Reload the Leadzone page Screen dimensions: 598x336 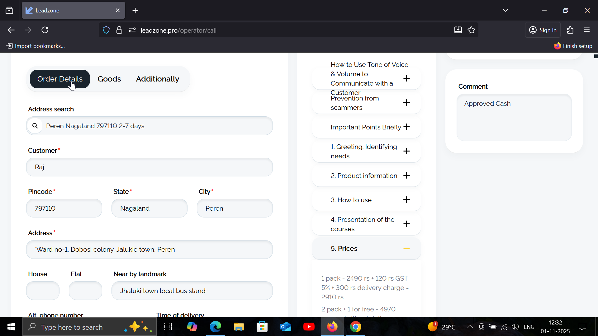[x=45, y=30]
